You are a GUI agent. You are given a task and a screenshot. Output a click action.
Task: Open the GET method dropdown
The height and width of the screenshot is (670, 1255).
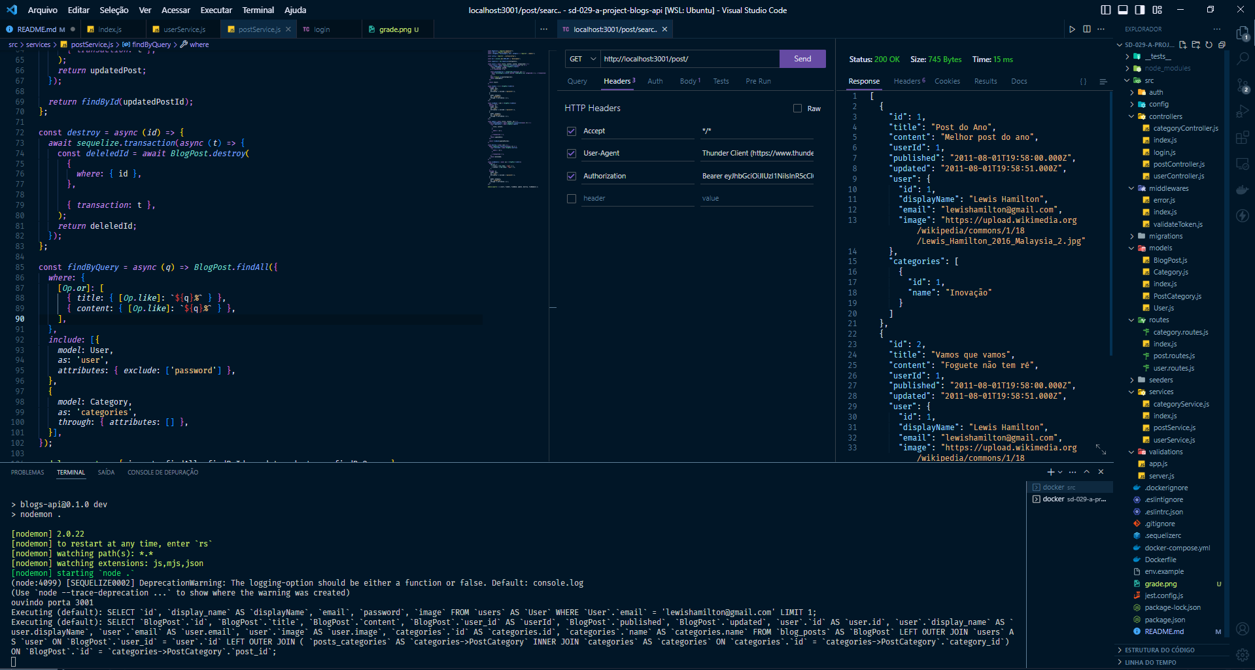[x=583, y=59]
